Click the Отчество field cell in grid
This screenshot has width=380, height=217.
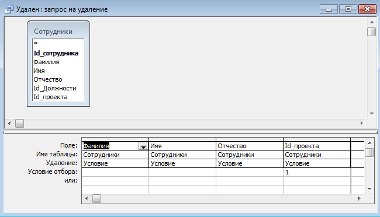(x=250, y=146)
